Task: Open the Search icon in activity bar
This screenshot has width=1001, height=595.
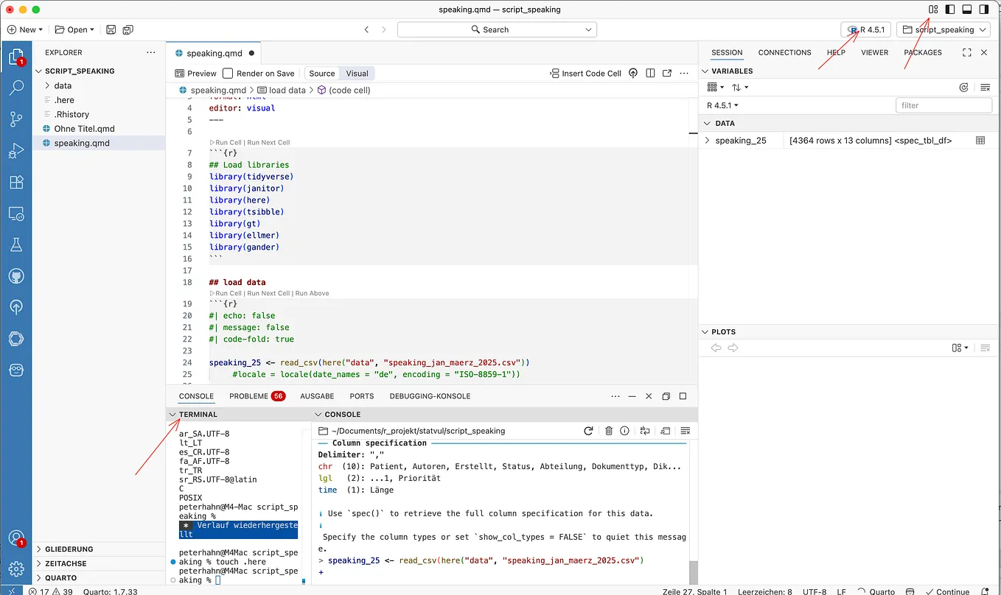Action: coord(16,88)
